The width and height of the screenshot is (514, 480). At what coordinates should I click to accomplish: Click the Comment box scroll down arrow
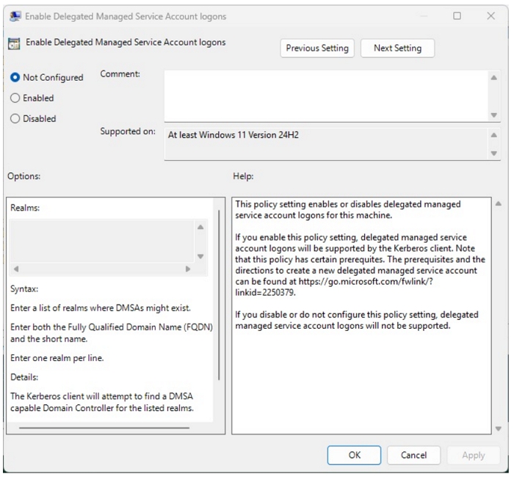click(x=493, y=115)
